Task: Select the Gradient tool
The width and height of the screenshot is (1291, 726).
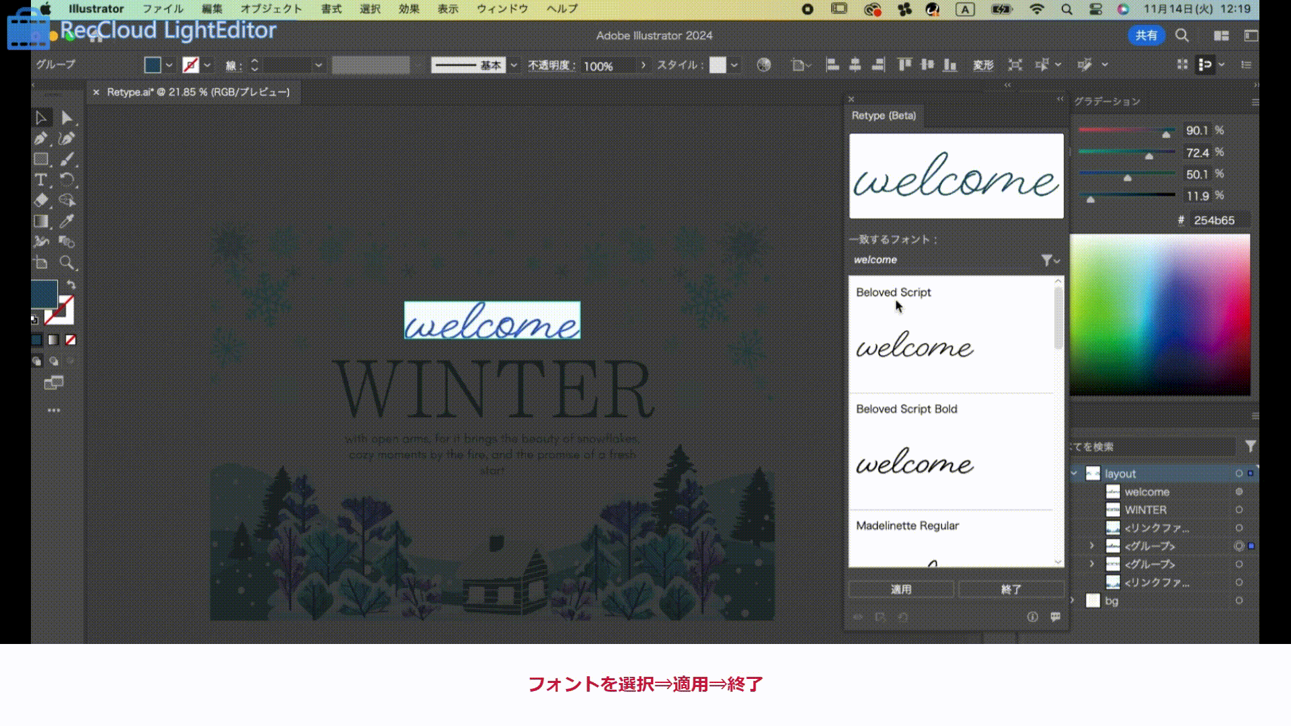Action: (x=40, y=220)
